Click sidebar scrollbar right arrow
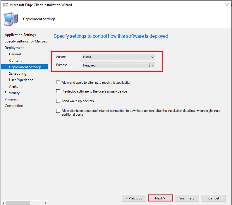 (45, 203)
